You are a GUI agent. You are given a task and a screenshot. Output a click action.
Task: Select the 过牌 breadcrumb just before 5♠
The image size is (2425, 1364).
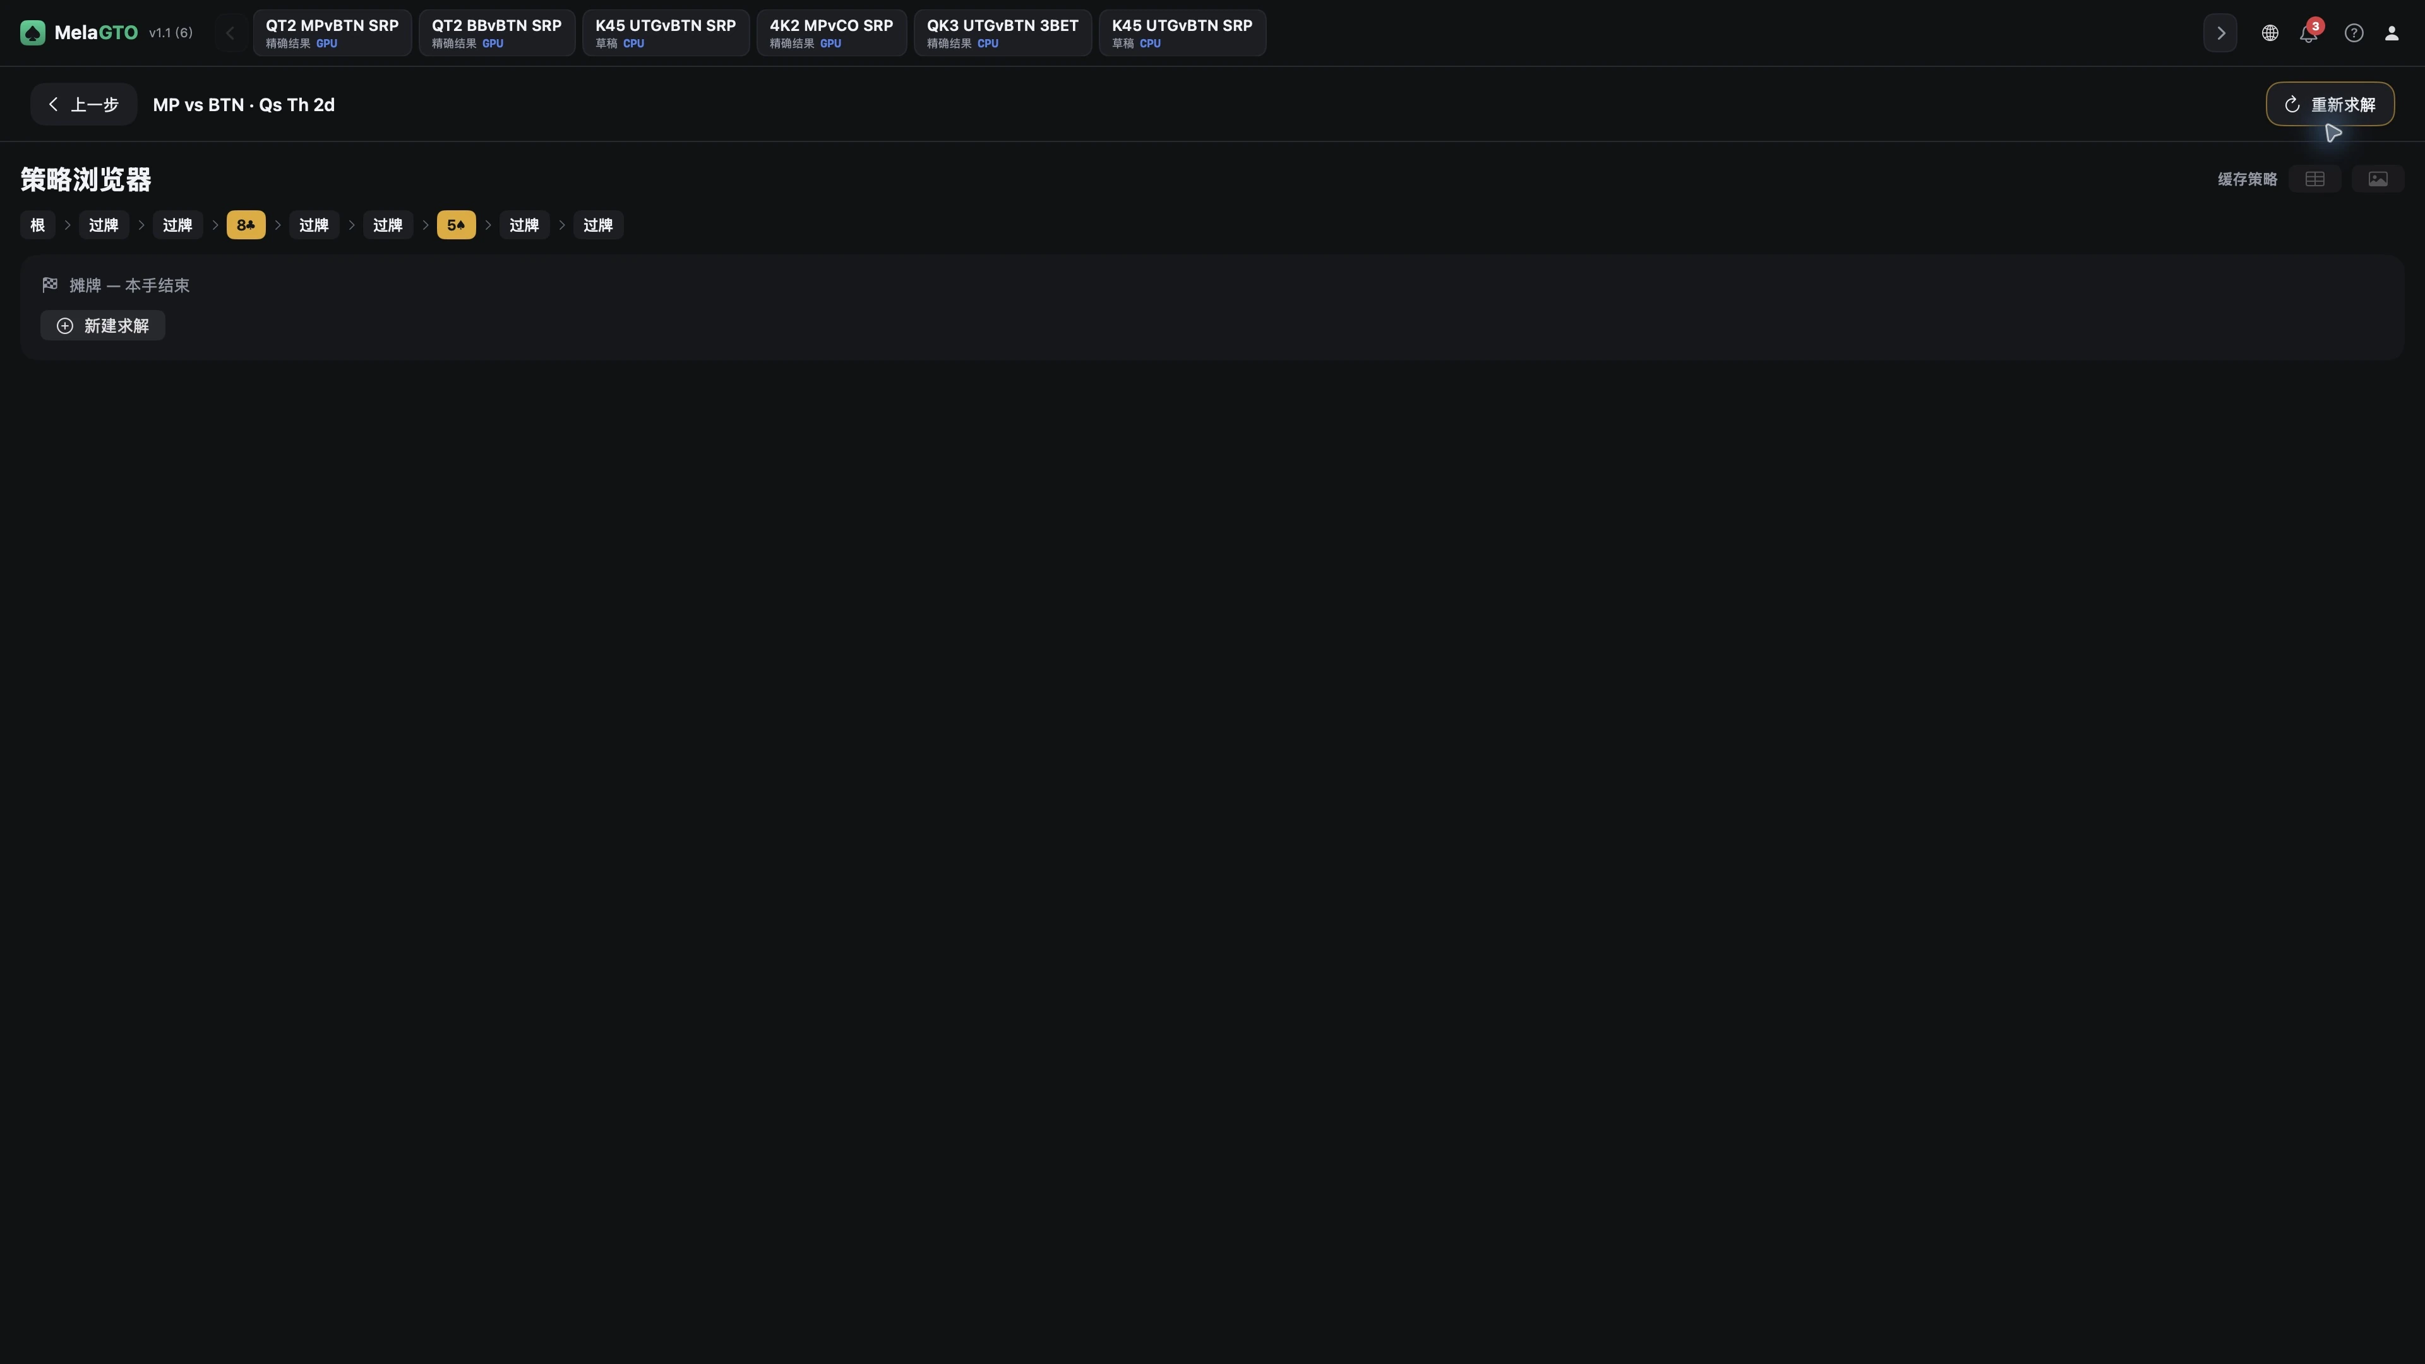(388, 225)
